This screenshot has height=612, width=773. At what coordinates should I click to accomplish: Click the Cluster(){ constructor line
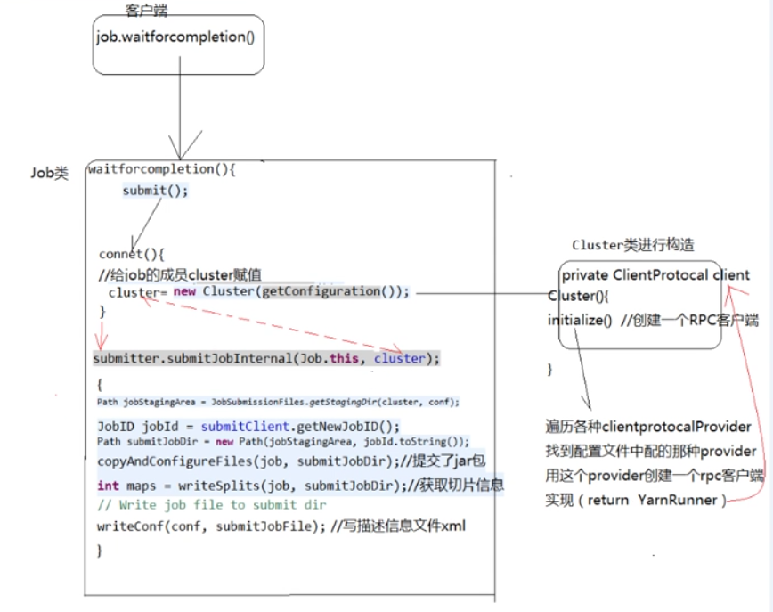coord(578,296)
